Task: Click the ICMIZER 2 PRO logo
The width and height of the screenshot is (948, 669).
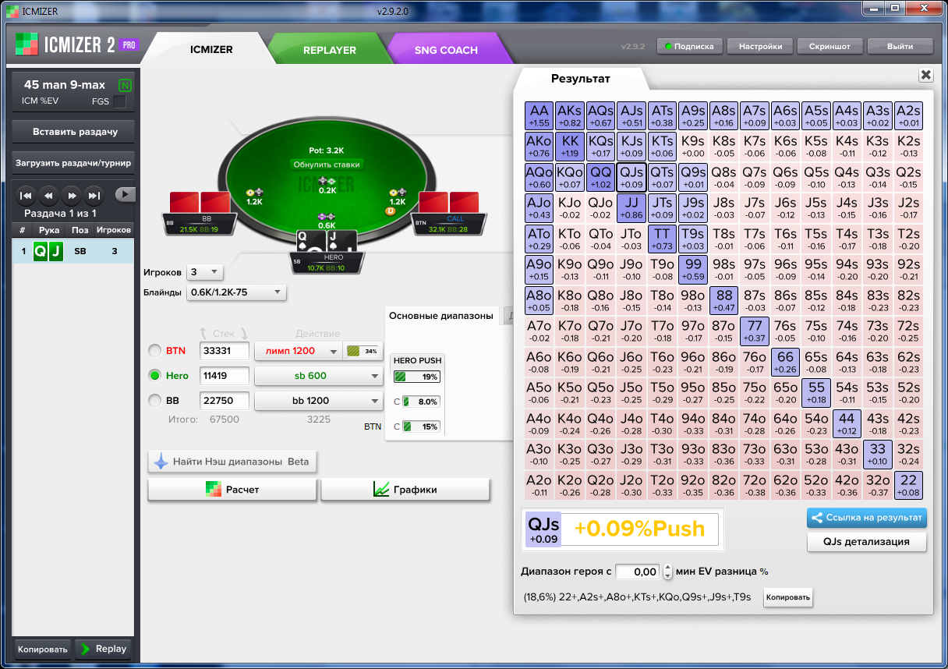Action: [76, 44]
